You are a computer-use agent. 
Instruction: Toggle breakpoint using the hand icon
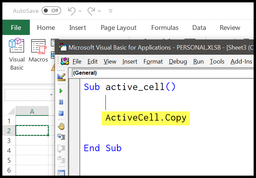[61, 126]
